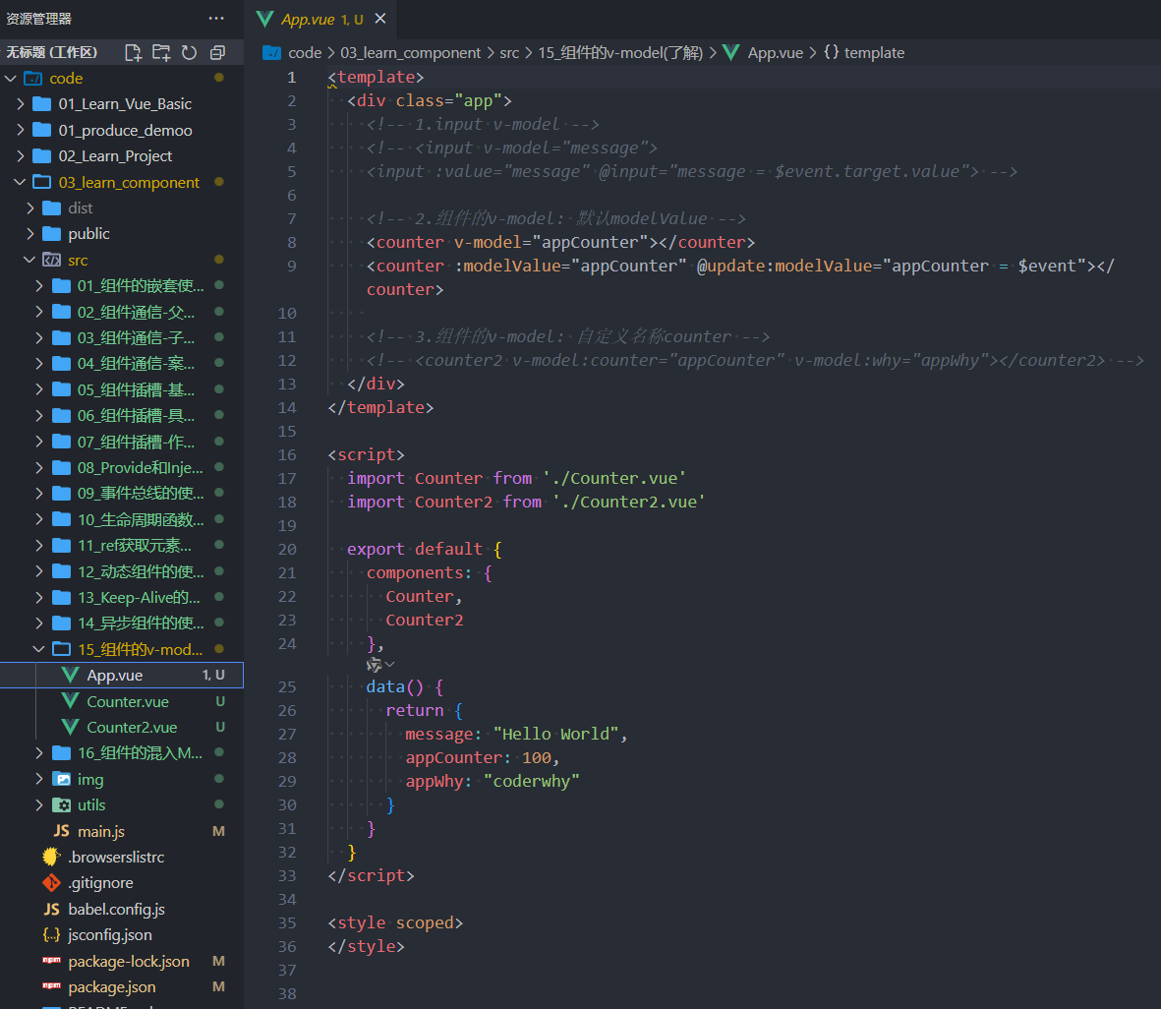The width and height of the screenshot is (1161, 1009).
Task: Click the dist folder icon
Action: (x=52, y=208)
